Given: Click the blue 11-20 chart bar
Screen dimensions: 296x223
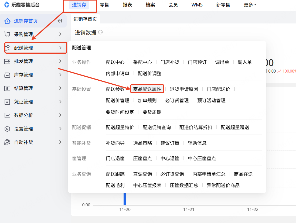Looking at the screenshot, I should coord(125,199).
